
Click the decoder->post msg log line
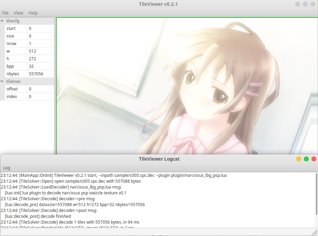(49, 211)
